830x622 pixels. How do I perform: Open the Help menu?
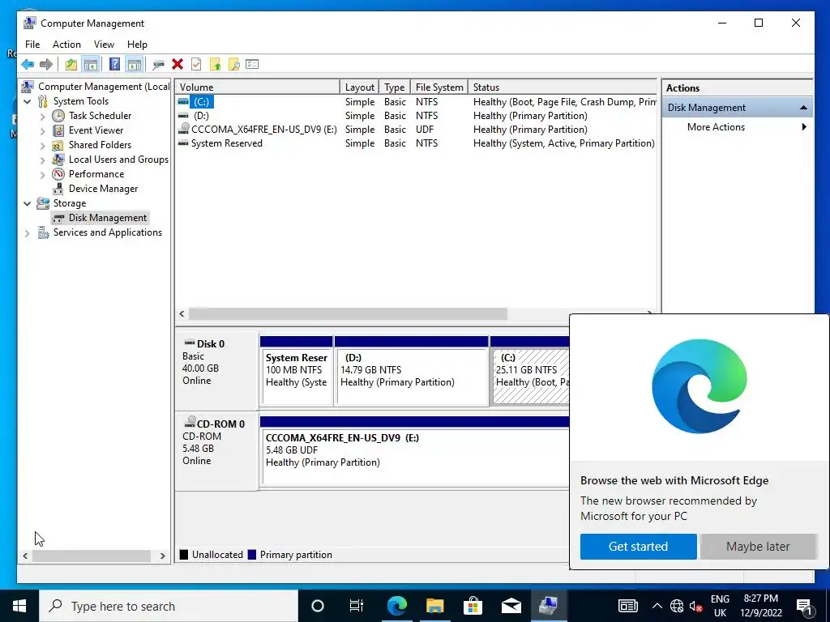137,45
